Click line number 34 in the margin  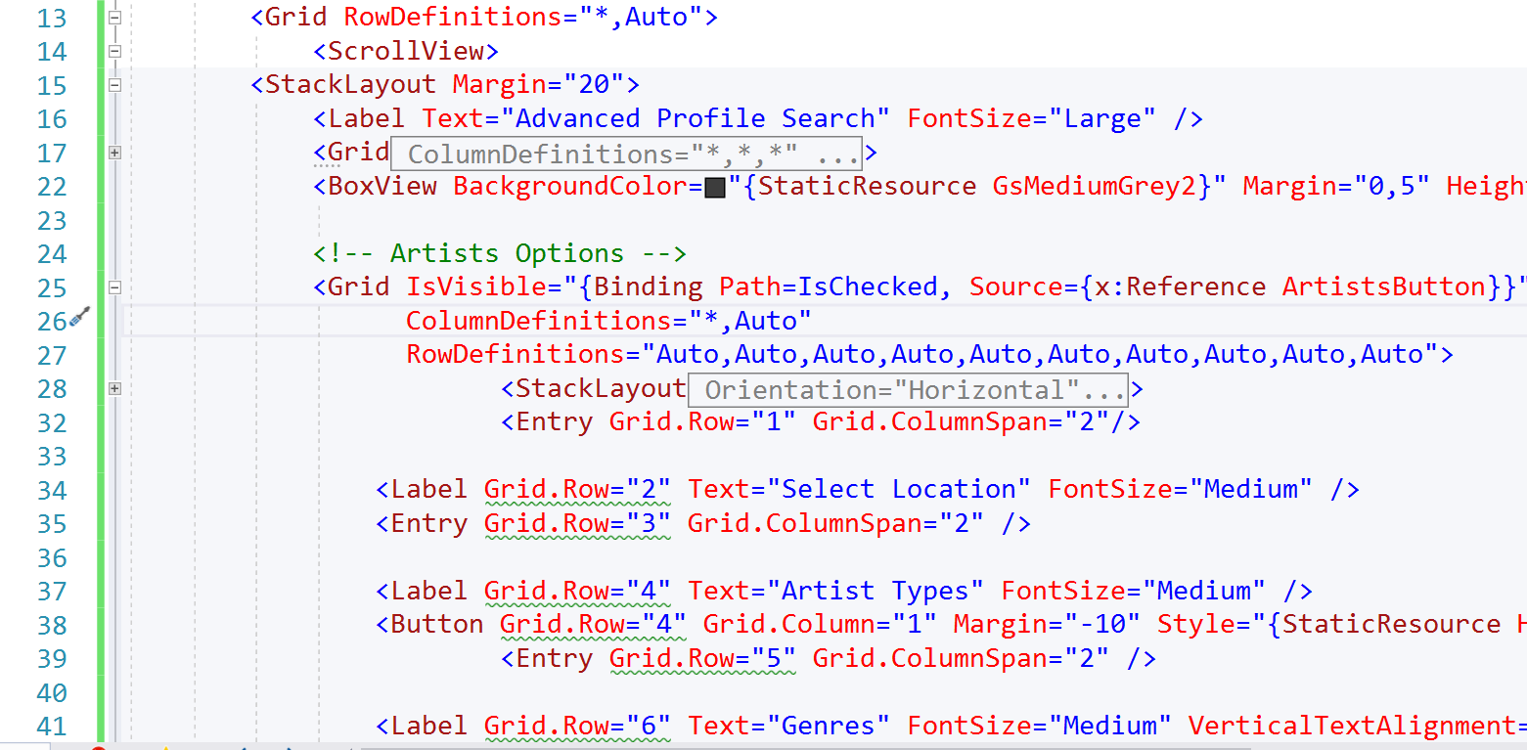click(53, 490)
